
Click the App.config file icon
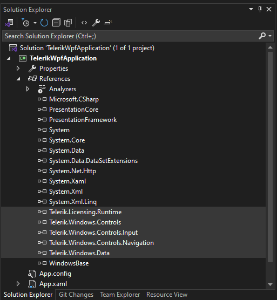pyautogui.click(x=32, y=274)
